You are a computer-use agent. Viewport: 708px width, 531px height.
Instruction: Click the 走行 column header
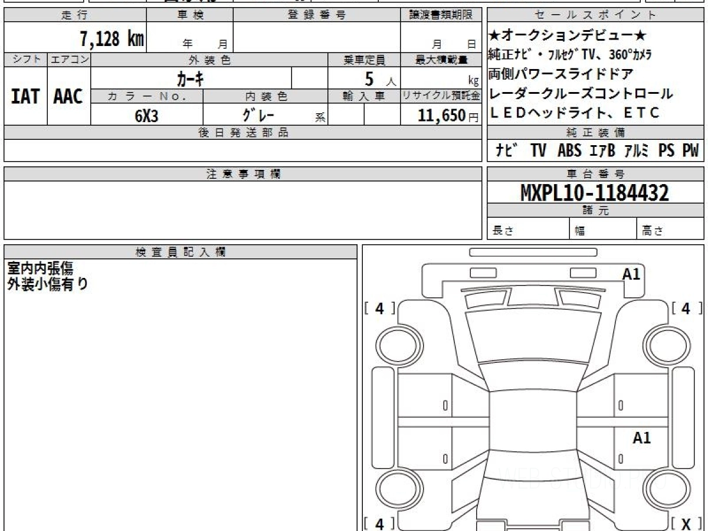point(75,15)
